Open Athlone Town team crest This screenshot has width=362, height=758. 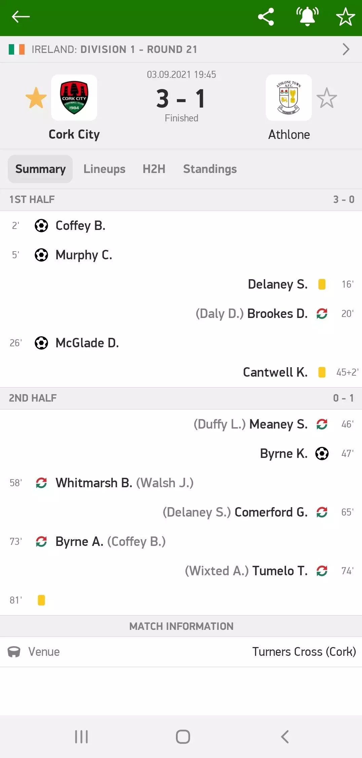pos(289,97)
